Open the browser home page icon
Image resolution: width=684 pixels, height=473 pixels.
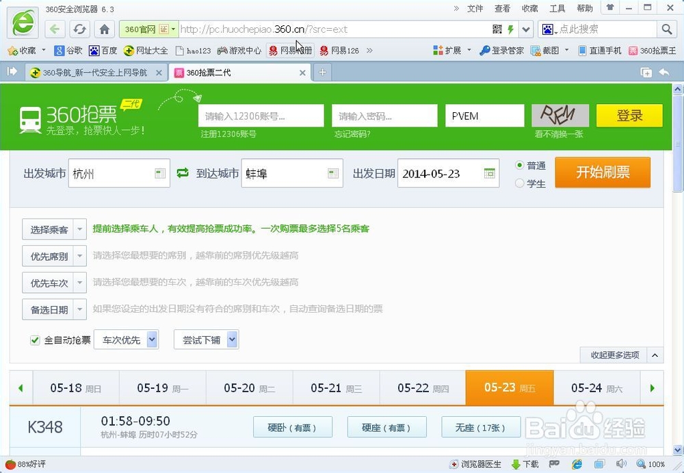(x=104, y=29)
